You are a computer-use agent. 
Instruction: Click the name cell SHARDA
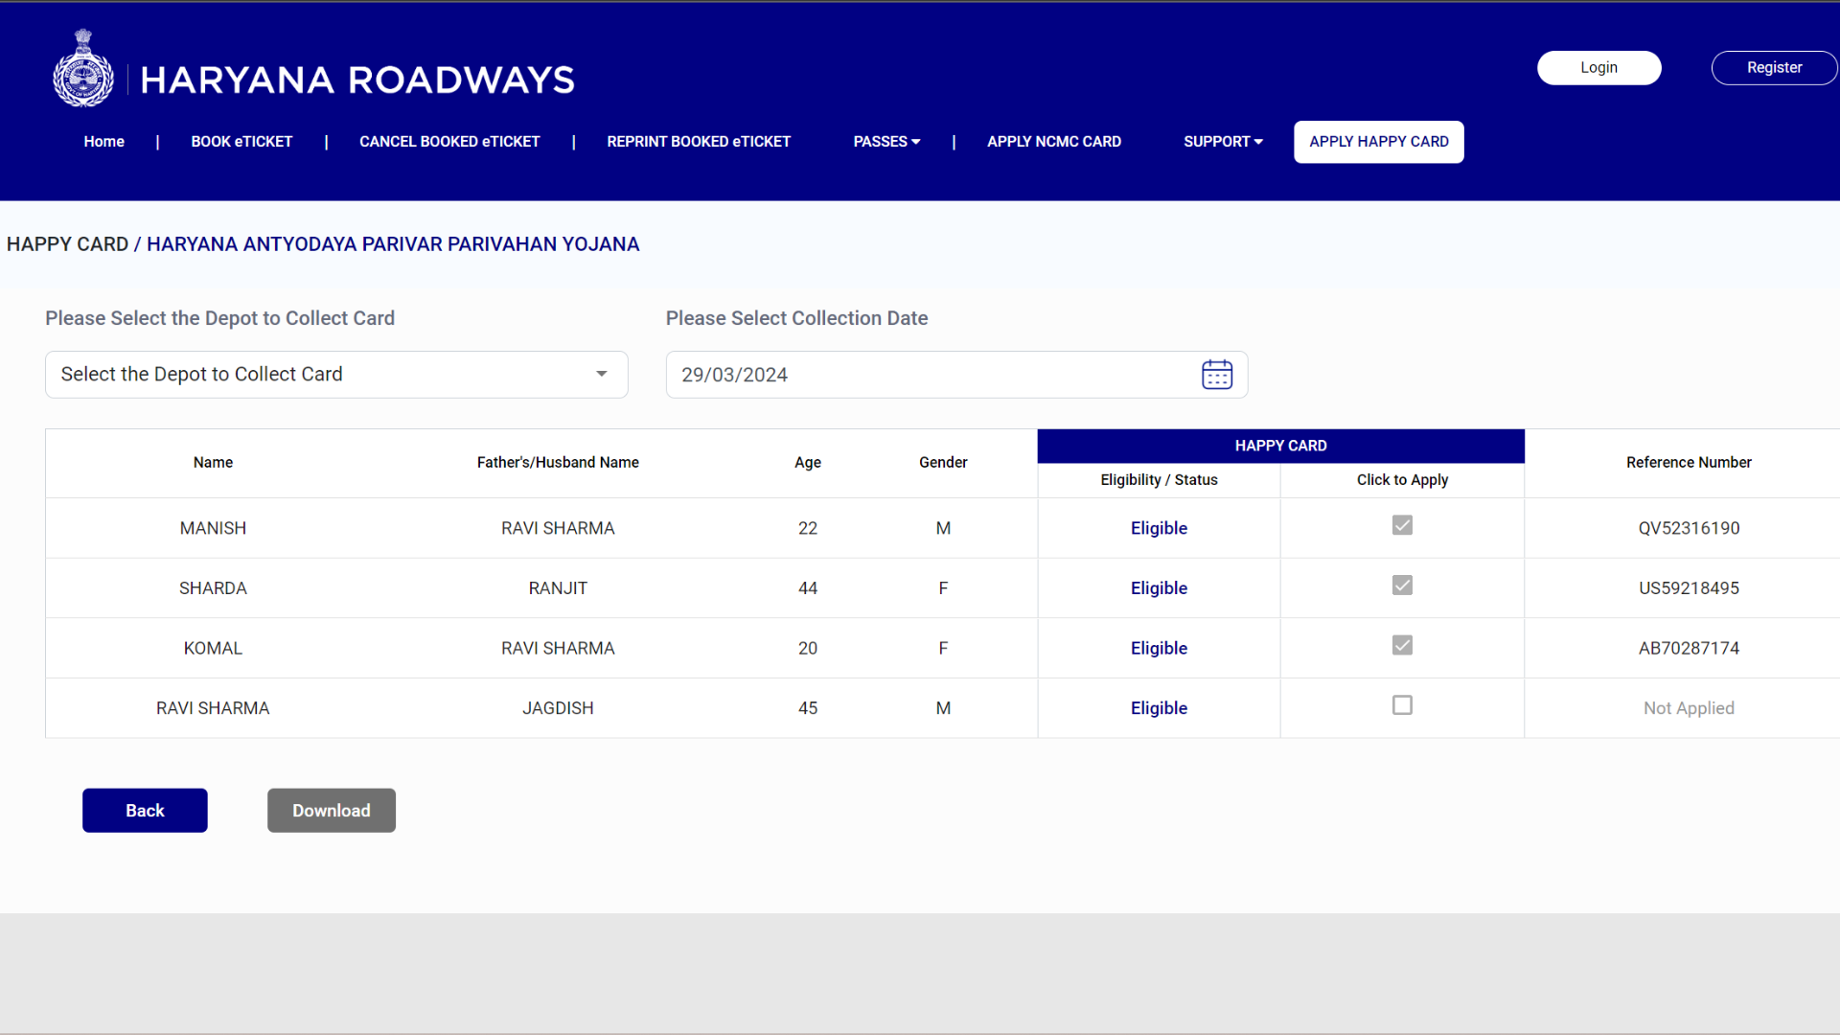pos(213,588)
